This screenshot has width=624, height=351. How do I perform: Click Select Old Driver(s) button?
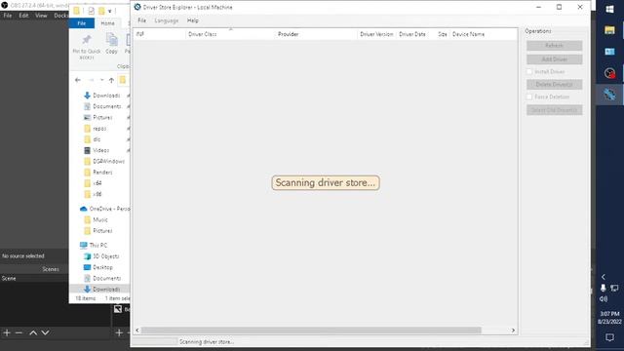coord(554,110)
